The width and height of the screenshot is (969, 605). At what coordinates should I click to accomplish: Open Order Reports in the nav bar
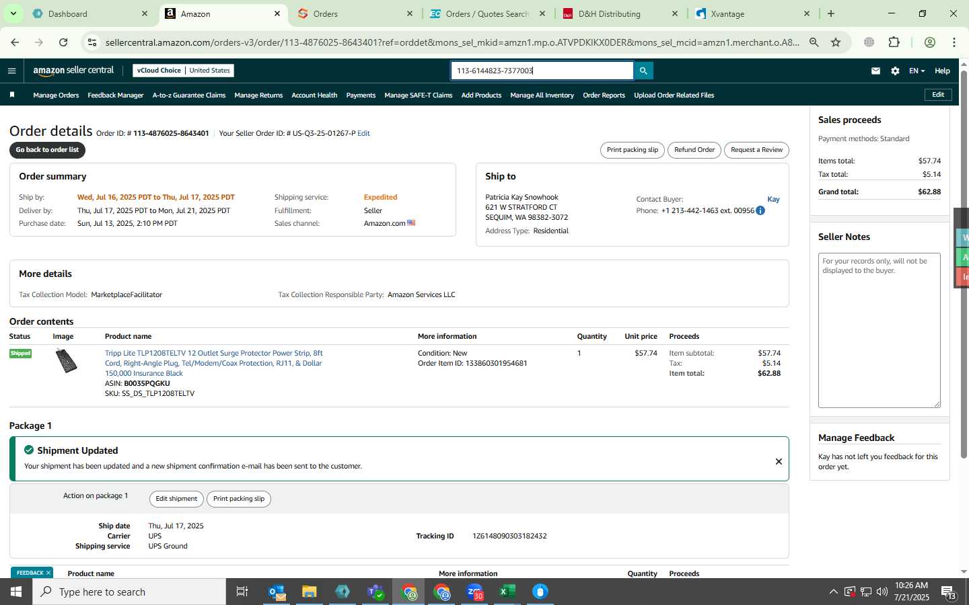(x=604, y=95)
